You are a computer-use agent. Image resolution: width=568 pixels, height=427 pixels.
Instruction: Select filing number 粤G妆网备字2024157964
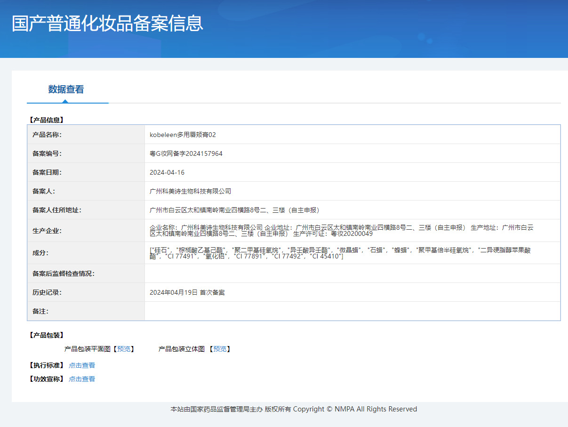186,153
